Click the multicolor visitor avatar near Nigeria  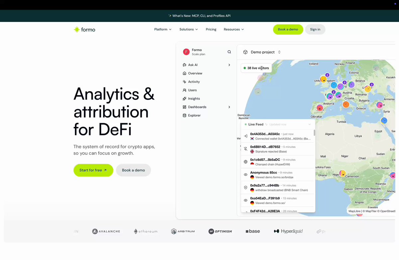pyautogui.click(x=342, y=173)
